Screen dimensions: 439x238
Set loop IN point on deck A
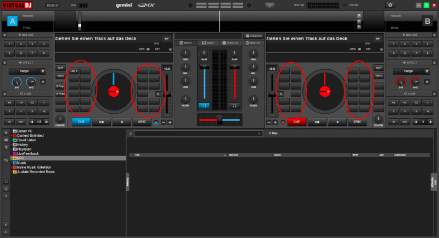pos(9,122)
